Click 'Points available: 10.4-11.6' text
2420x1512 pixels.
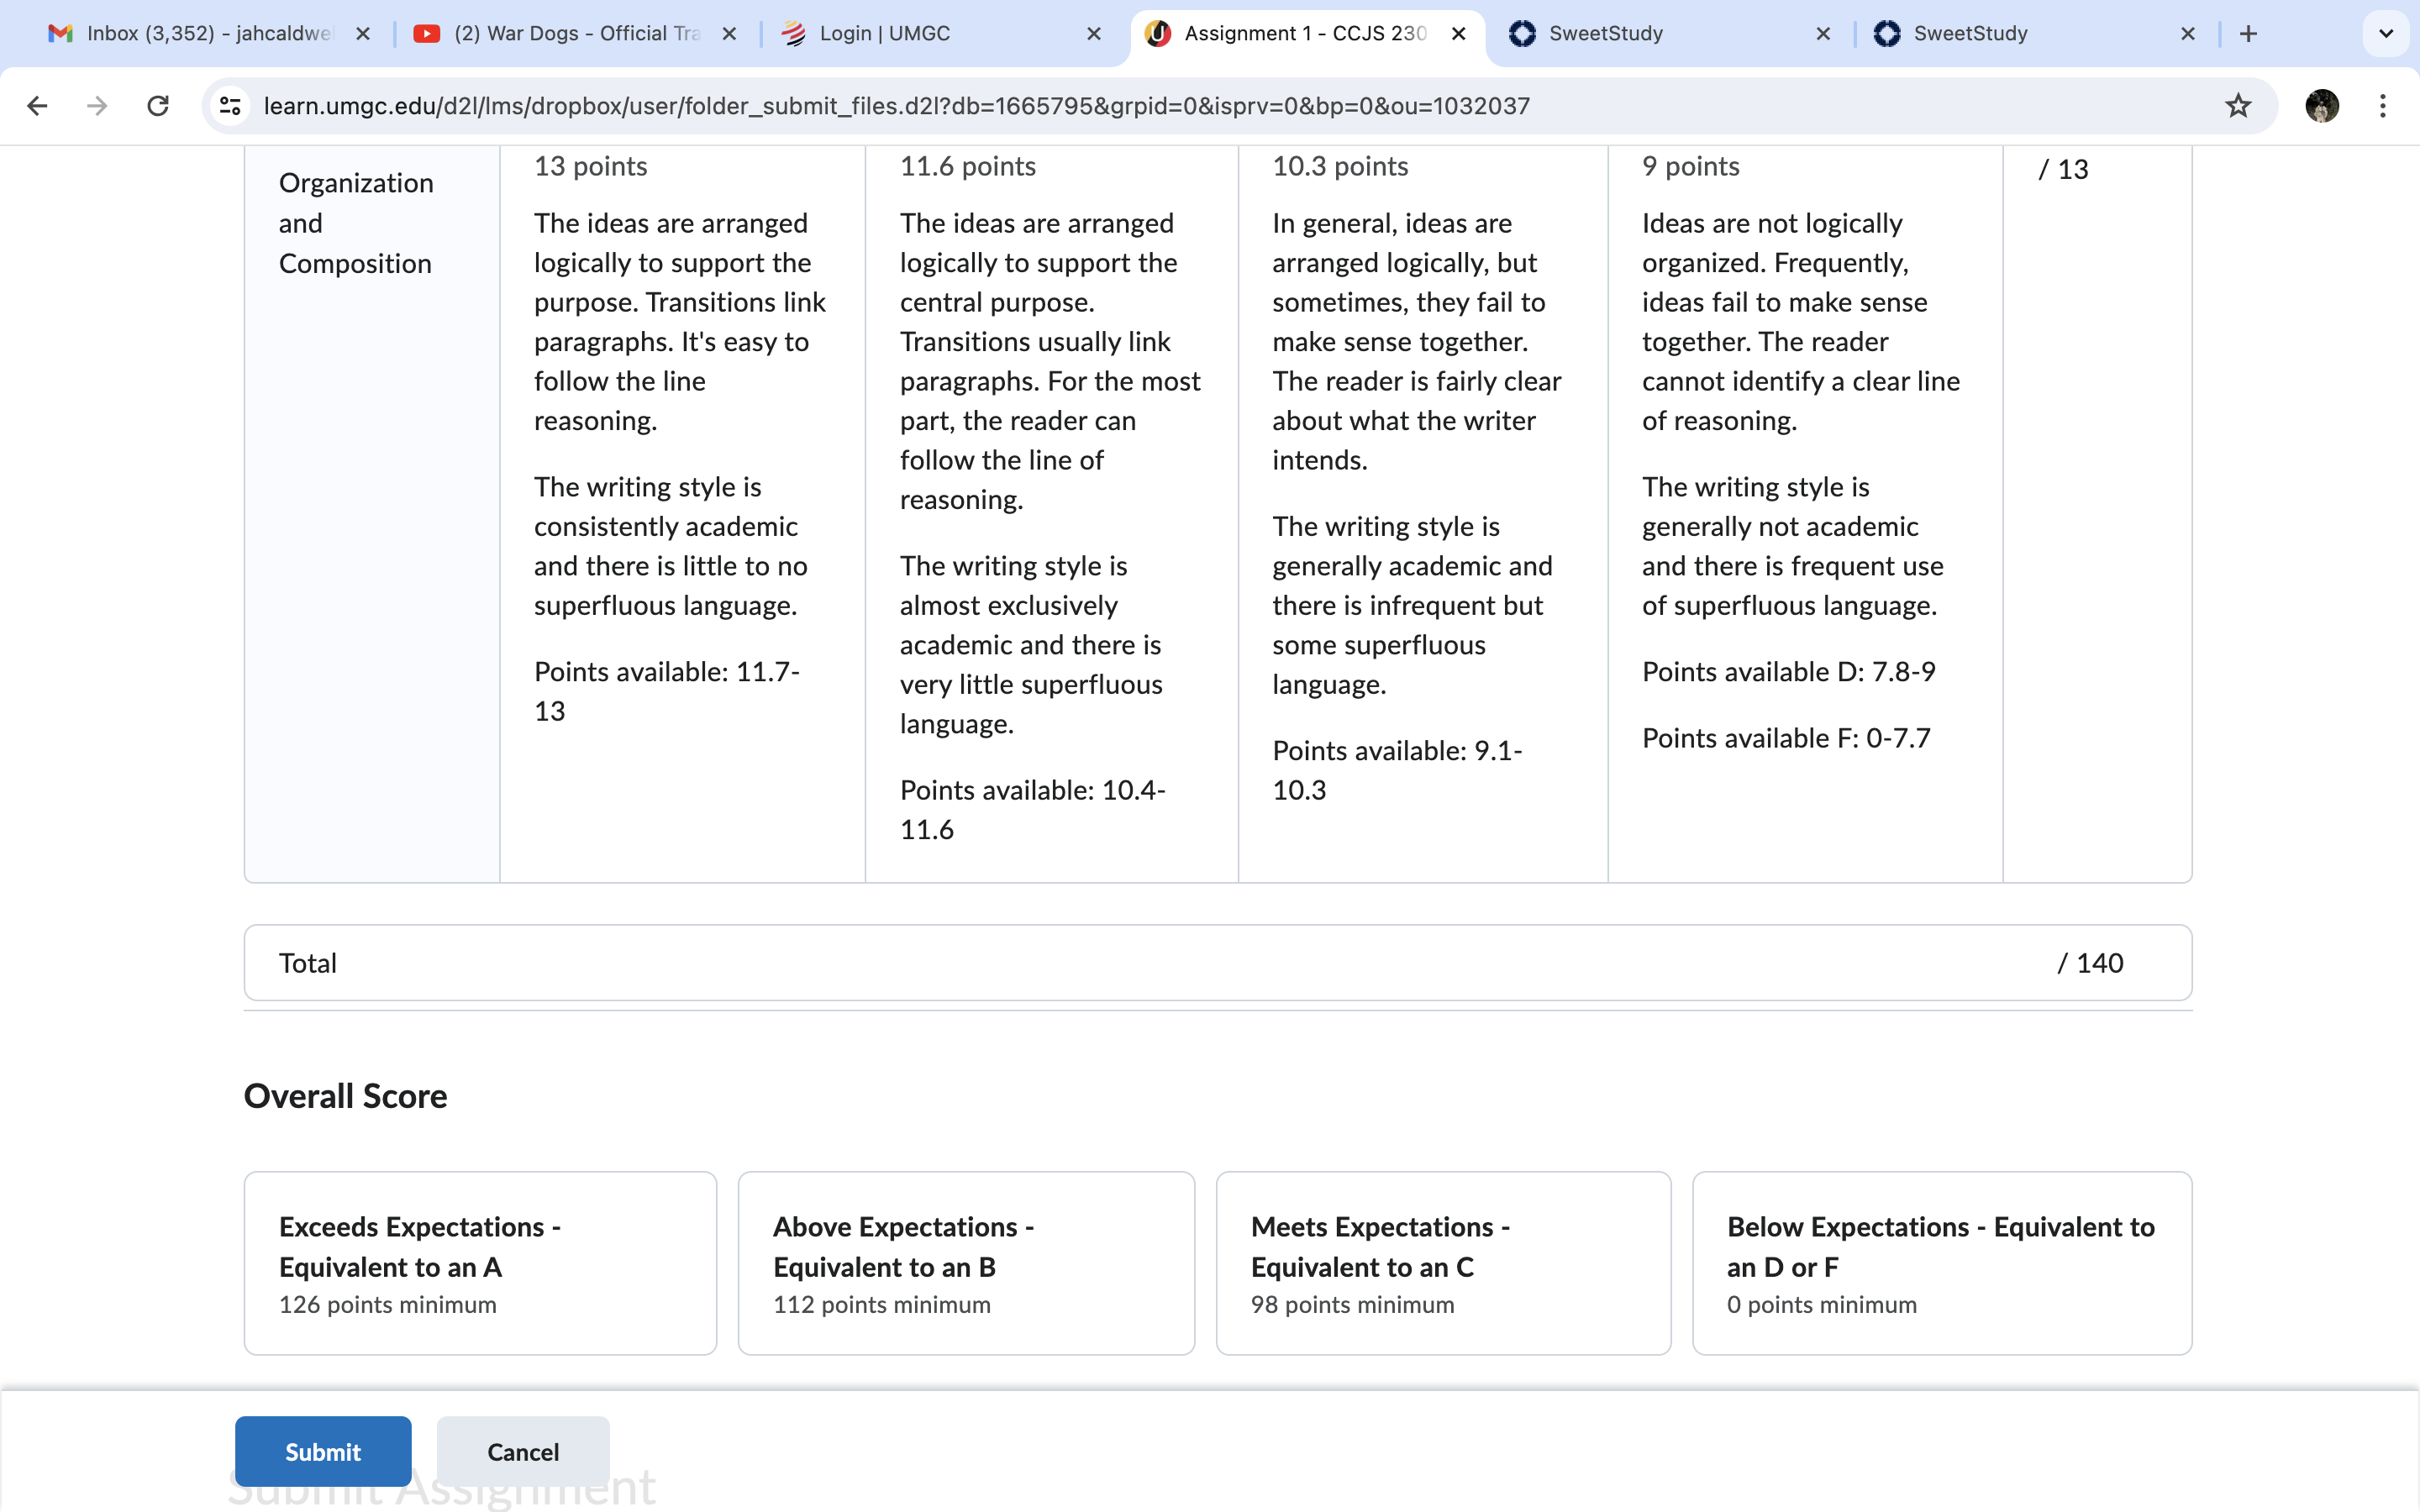pos(1033,810)
